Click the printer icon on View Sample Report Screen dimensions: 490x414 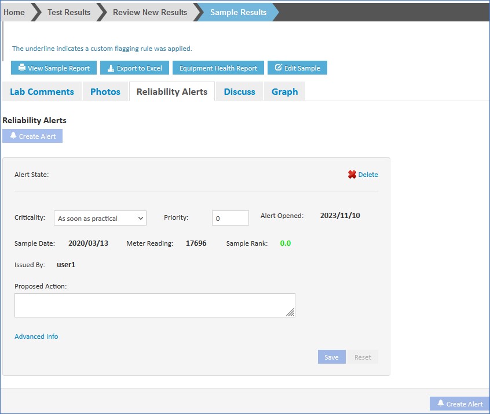(x=22, y=68)
